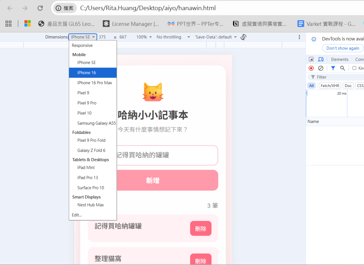The width and height of the screenshot is (364, 265).
Task: Open the Save-Data default dropdown
Action: click(216, 37)
